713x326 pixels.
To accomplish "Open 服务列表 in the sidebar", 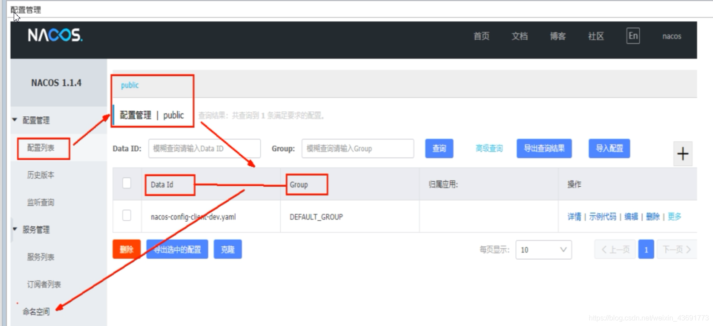I will point(41,257).
